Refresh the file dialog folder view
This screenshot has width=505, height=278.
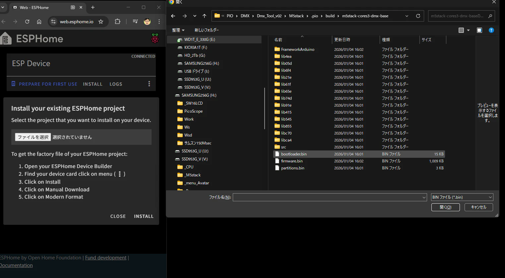point(418,16)
